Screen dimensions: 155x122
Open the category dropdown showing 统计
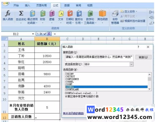click(x=131, y=64)
